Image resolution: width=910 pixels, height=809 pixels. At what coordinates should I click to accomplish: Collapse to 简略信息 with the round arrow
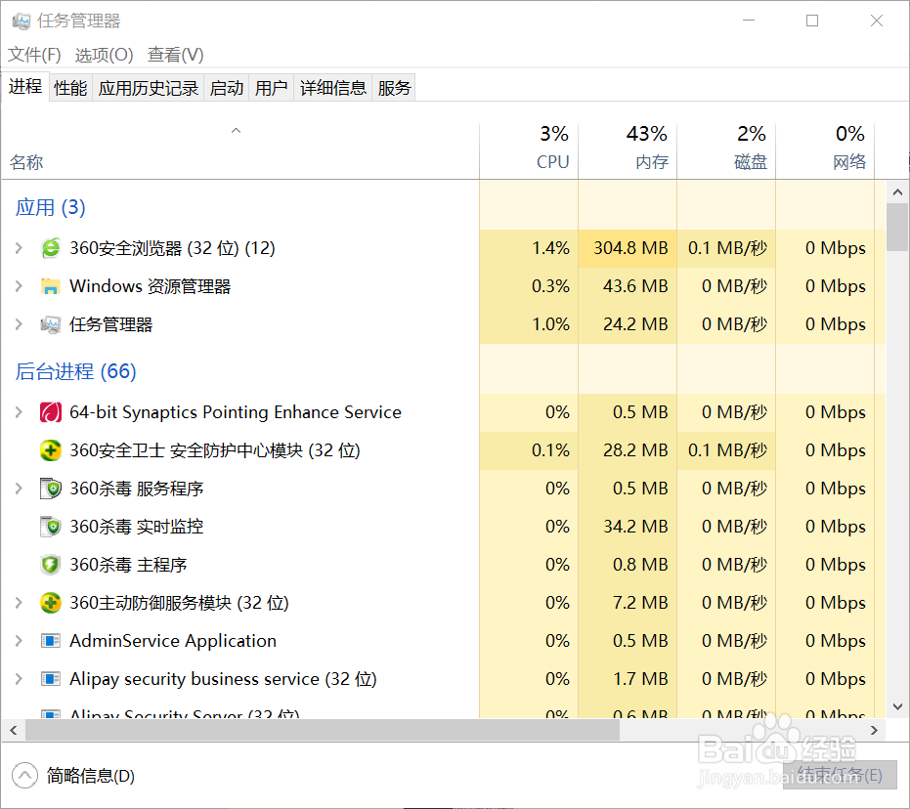24,776
